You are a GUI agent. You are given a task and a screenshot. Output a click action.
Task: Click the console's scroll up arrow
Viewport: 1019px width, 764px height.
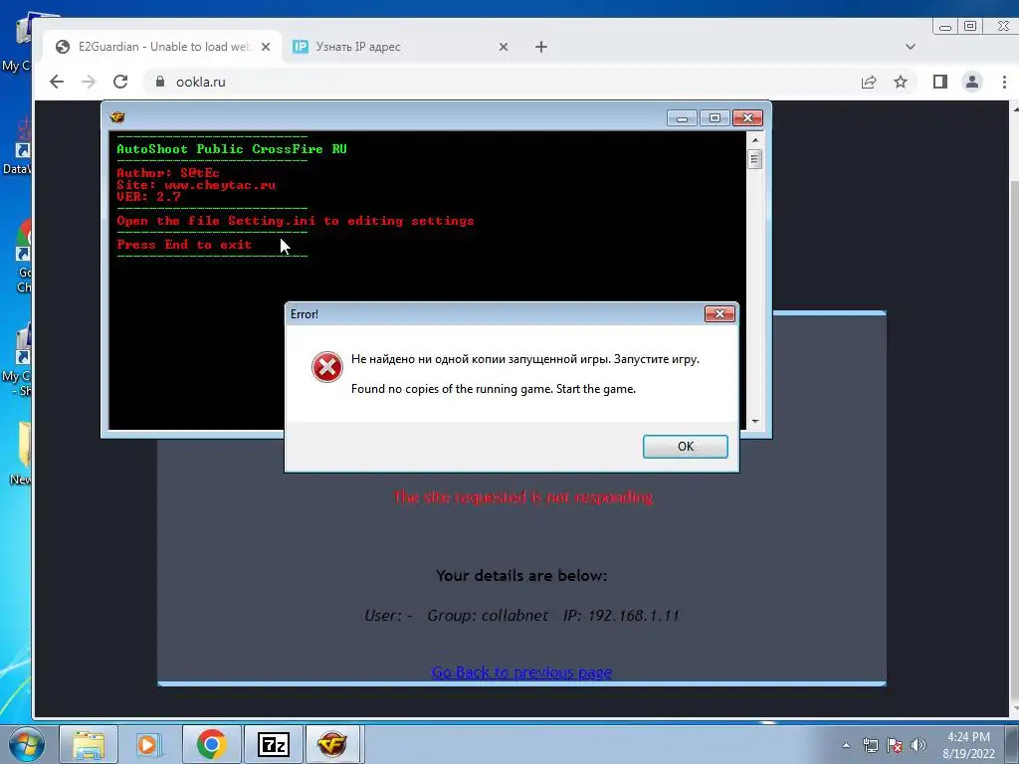754,139
